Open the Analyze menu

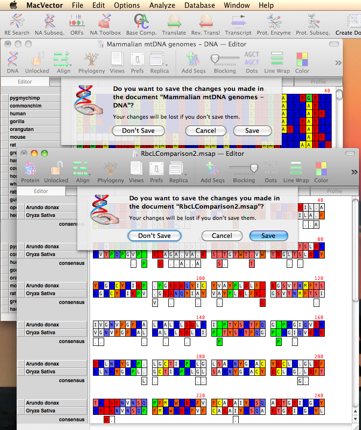click(162, 5)
